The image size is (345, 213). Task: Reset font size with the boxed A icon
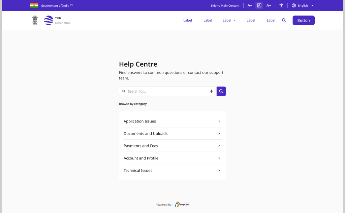coord(259,5)
